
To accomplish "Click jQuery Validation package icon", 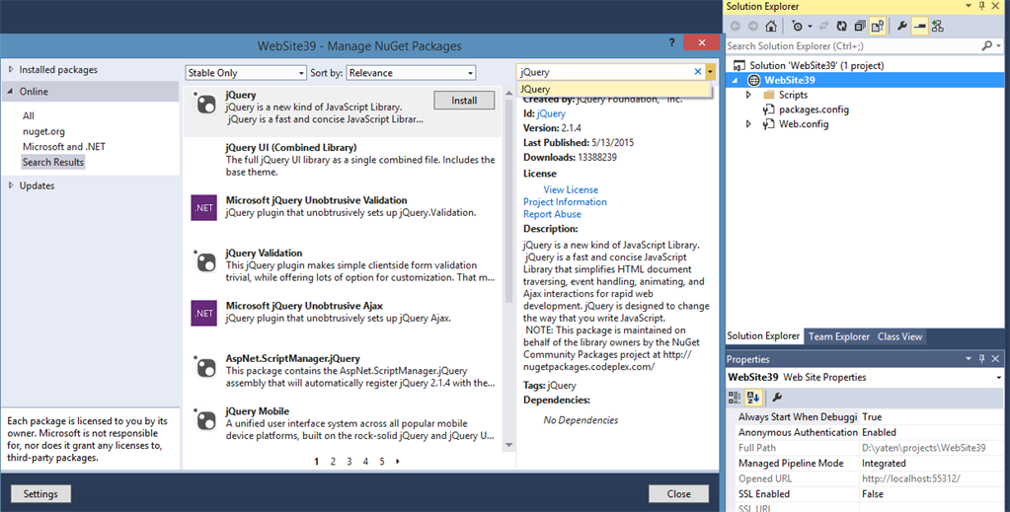I will point(205,260).
